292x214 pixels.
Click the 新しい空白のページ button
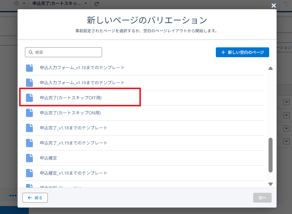242,52
